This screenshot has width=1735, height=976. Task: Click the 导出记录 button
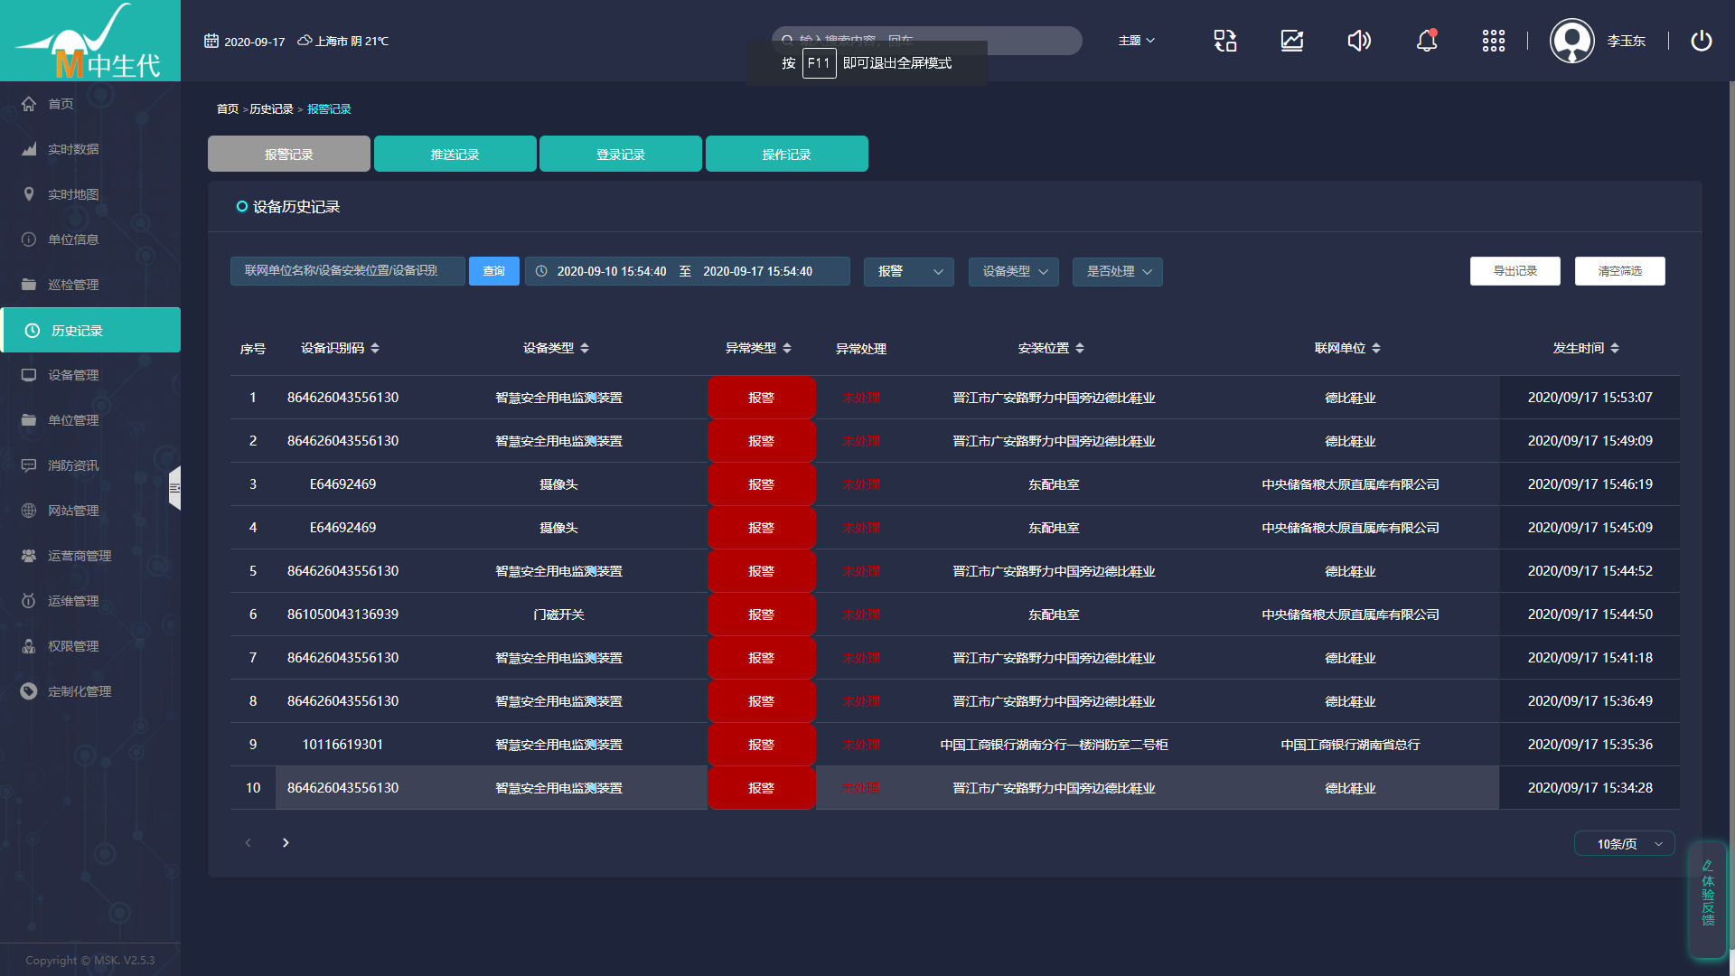pyautogui.click(x=1515, y=271)
